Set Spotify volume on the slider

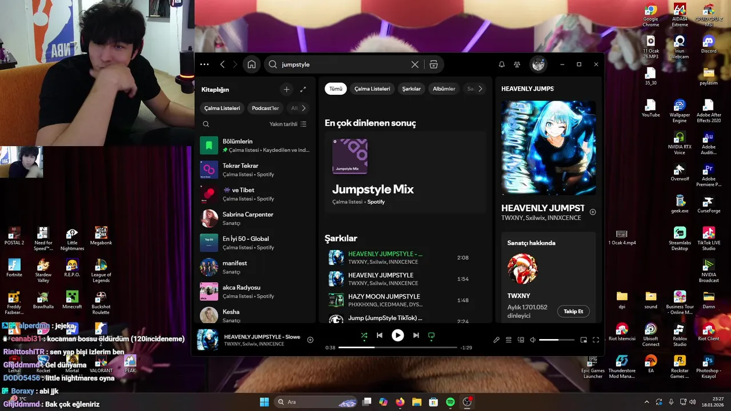(x=557, y=340)
